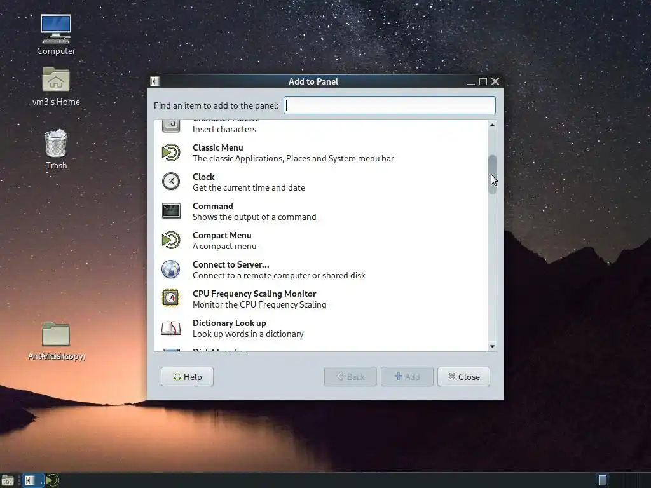Maximize the Add to Panel window

tap(483, 81)
